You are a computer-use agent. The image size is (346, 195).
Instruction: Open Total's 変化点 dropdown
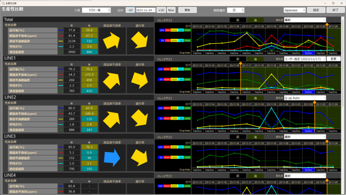(x=305, y=20)
